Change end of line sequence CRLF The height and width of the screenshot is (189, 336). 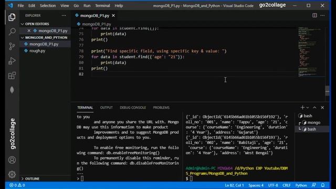tap(287, 185)
